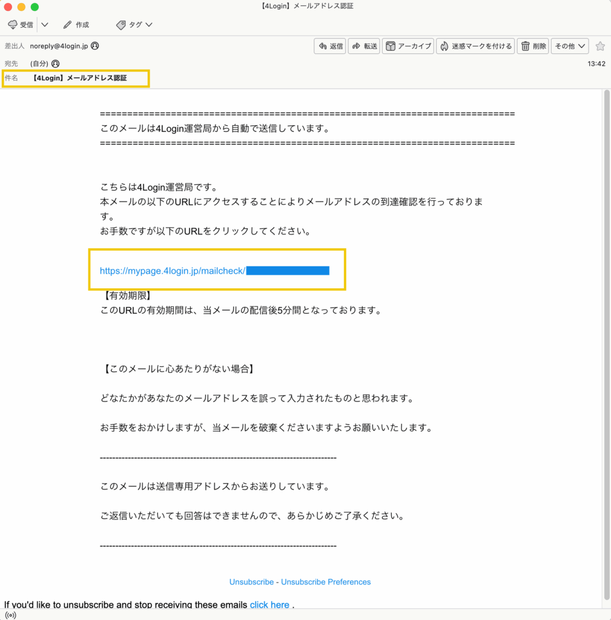
Task: Archive this email with アーカイブ button
Action: coord(409,46)
